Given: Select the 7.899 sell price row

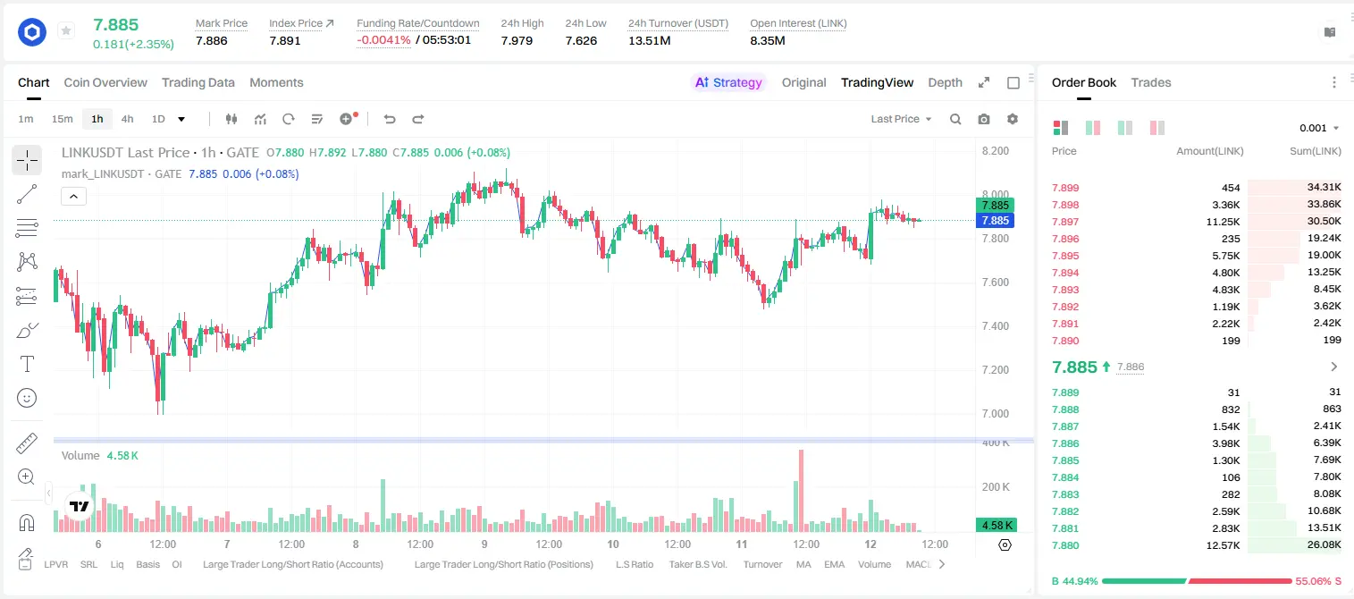Looking at the screenshot, I should (1196, 188).
